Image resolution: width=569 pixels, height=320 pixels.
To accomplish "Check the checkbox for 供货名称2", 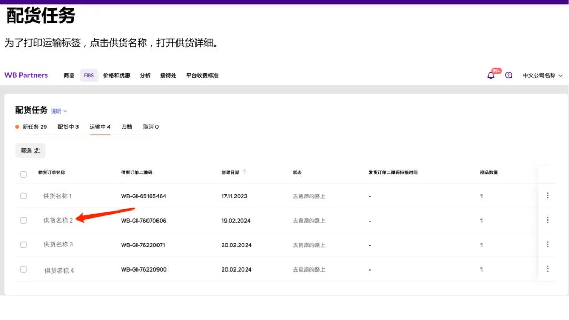I will click(x=23, y=220).
